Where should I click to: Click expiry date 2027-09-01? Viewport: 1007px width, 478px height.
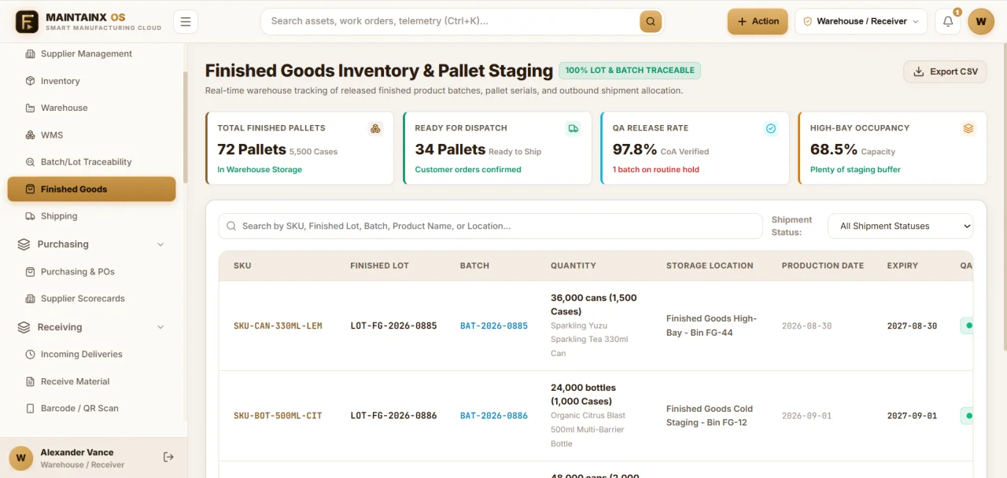[912, 415]
